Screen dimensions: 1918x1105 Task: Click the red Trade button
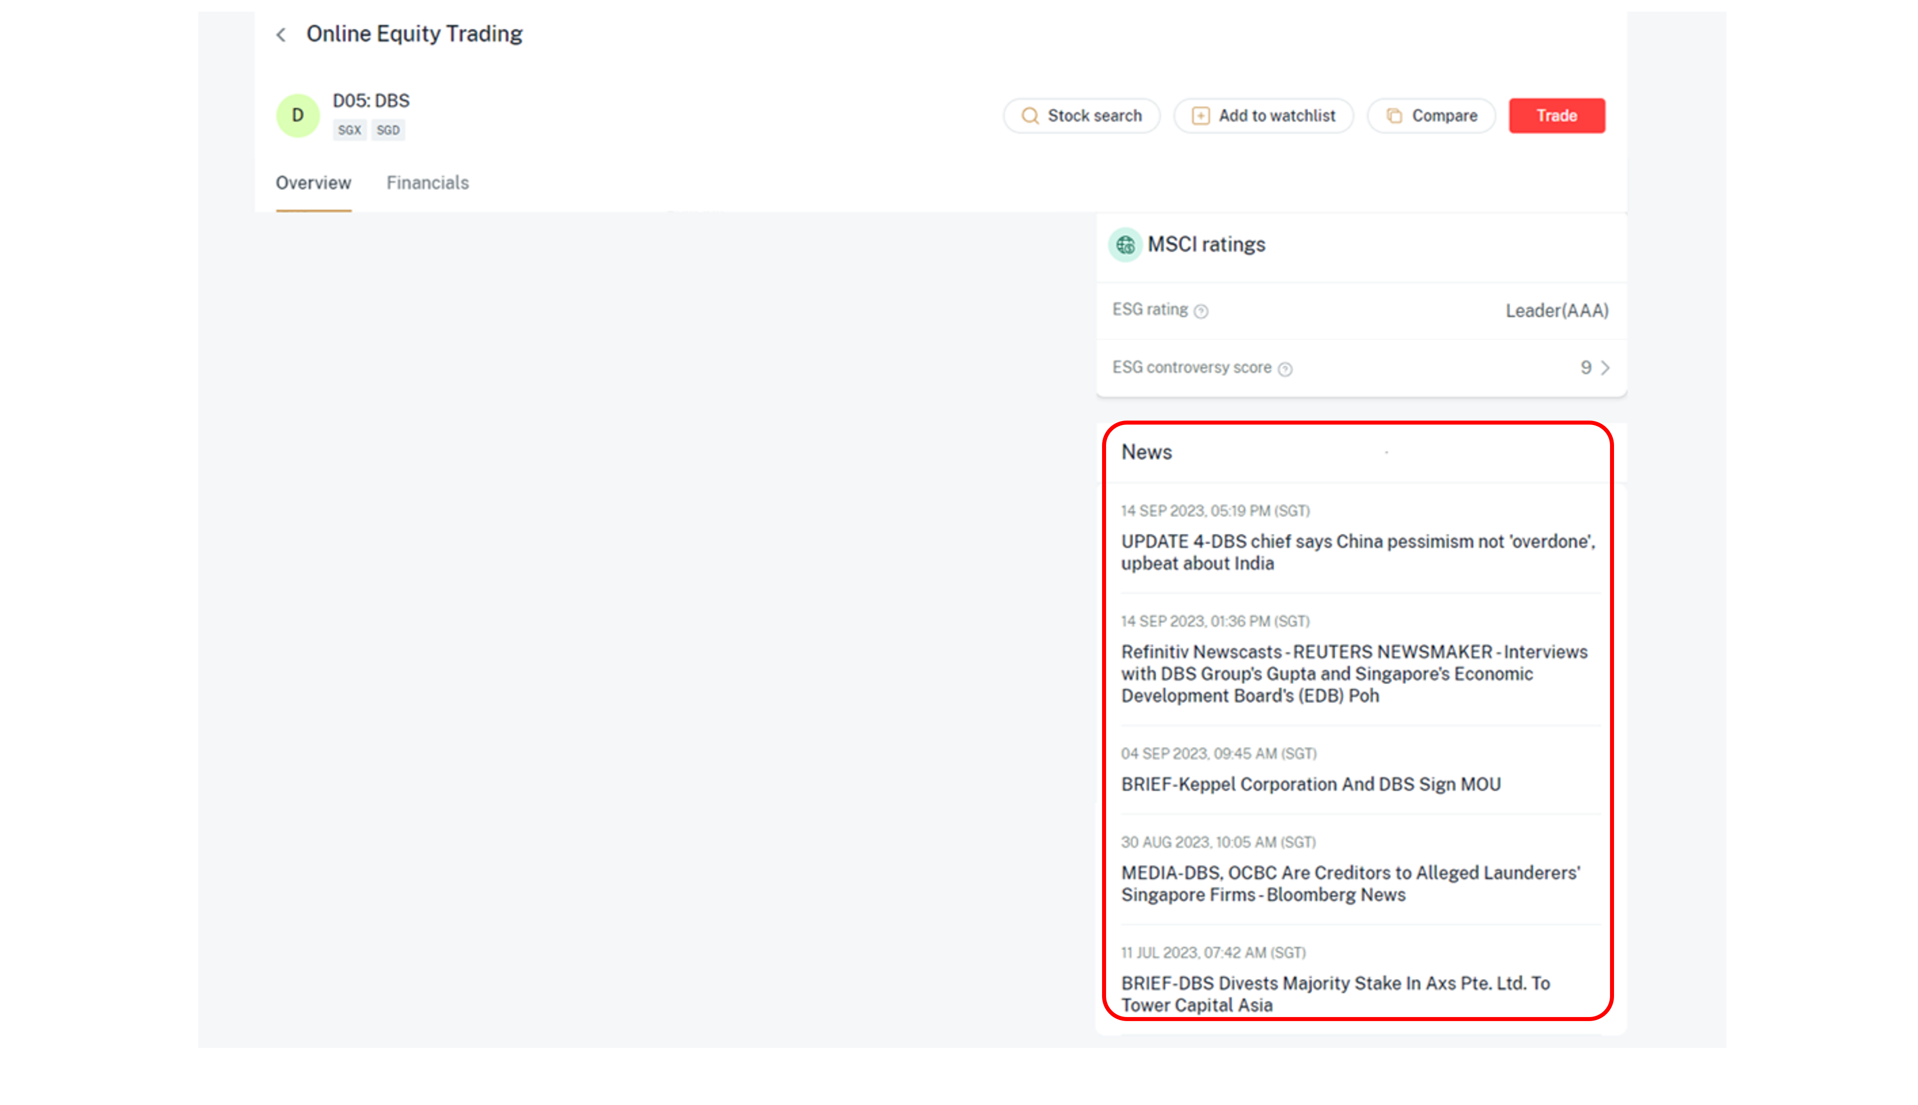point(1556,116)
